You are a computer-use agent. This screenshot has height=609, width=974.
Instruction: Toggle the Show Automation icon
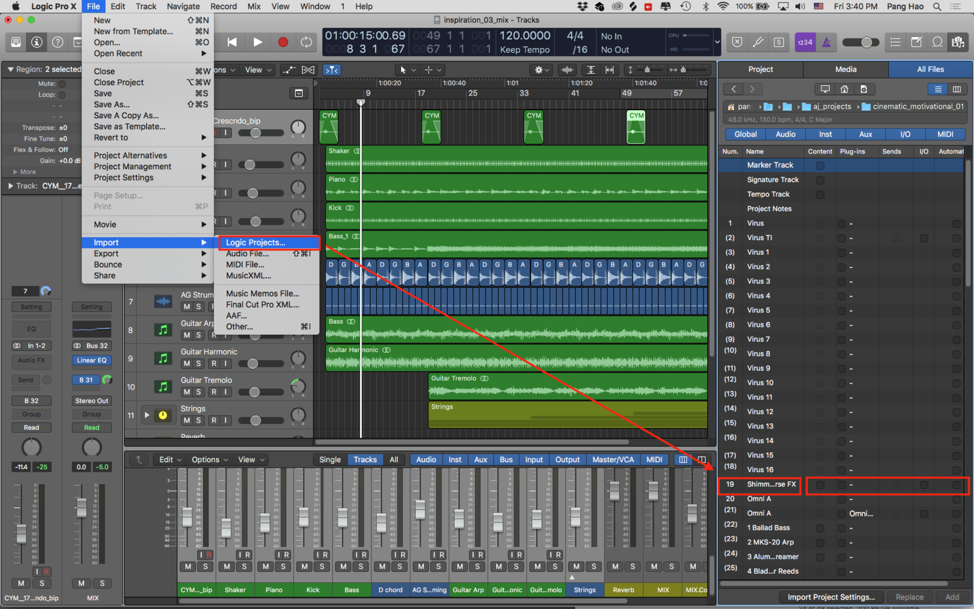click(x=289, y=70)
